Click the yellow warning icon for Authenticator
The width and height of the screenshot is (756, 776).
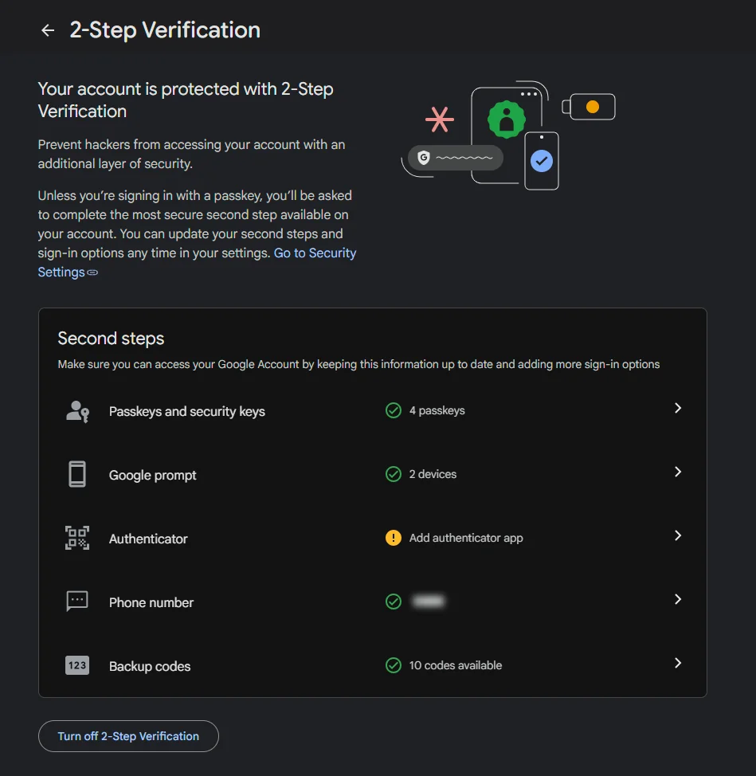[394, 538]
